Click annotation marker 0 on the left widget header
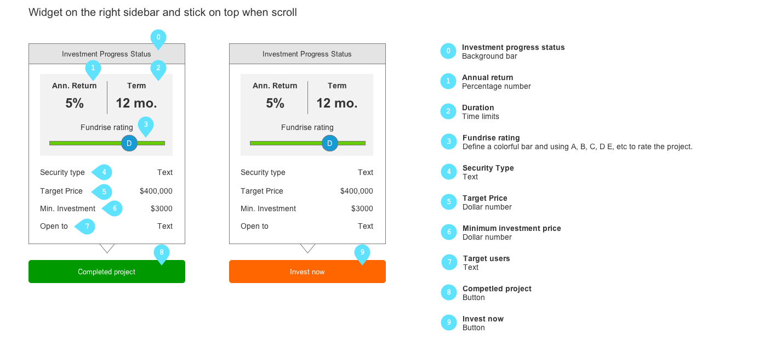Image resolution: width=764 pixels, height=339 pixels. (x=158, y=38)
